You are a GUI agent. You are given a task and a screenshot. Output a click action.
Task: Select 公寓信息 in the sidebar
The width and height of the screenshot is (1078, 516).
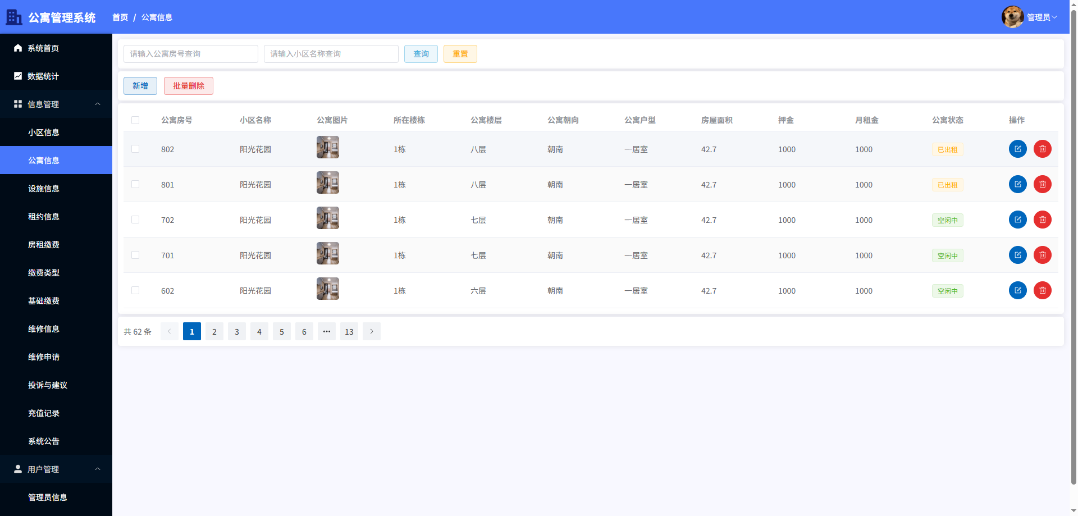pyautogui.click(x=56, y=160)
